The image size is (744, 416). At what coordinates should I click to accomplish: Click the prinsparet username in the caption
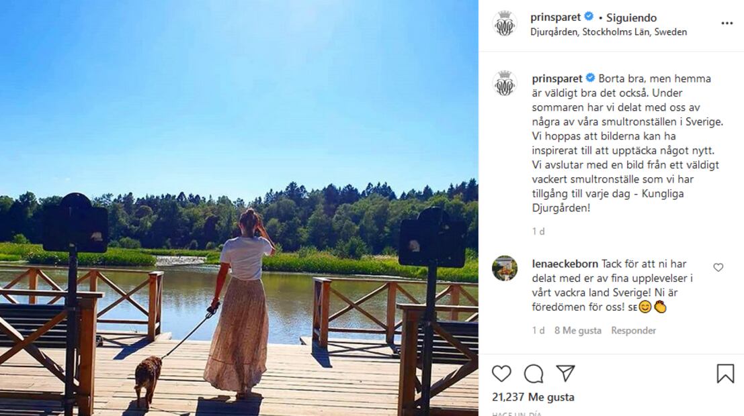point(557,79)
